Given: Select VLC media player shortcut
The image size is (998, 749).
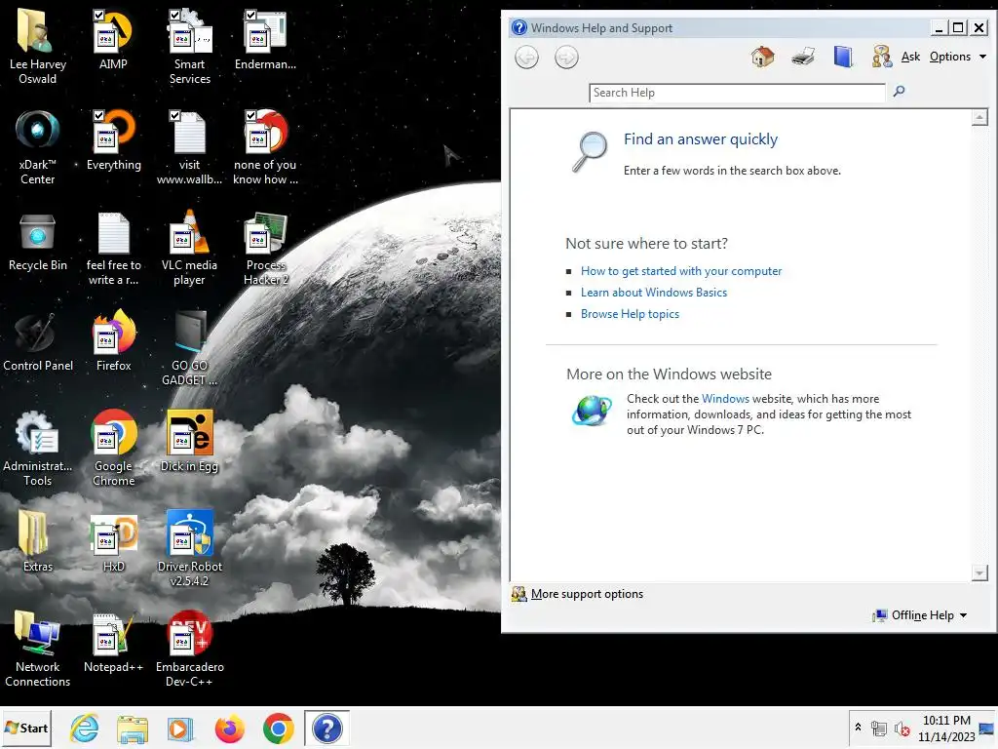Looking at the screenshot, I should [x=189, y=249].
